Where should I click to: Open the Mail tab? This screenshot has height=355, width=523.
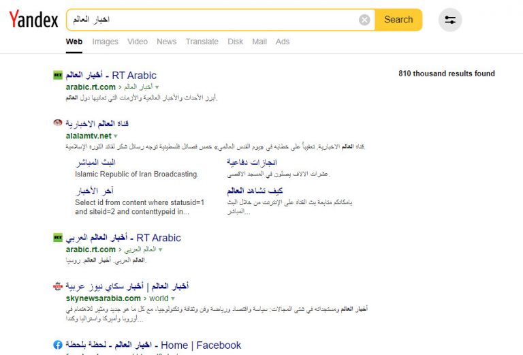pyautogui.click(x=259, y=42)
